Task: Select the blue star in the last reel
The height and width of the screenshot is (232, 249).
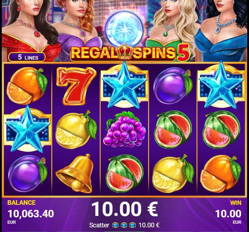Action: tap(221, 85)
